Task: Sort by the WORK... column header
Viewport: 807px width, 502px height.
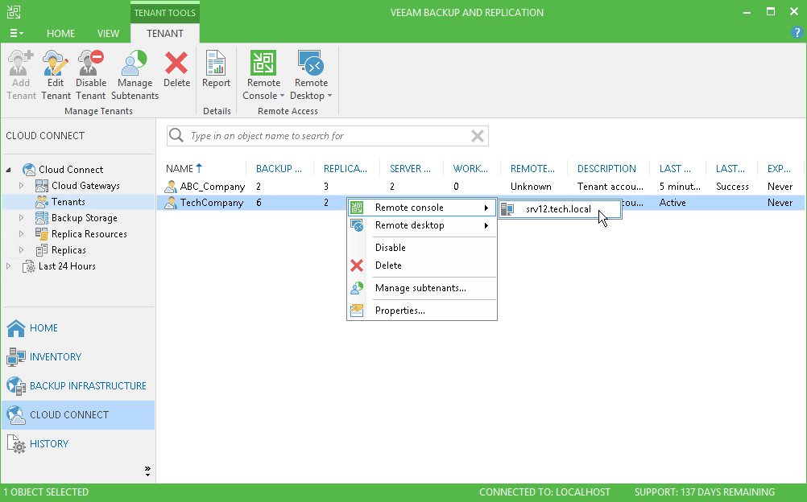Action: click(x=470, y=169)
